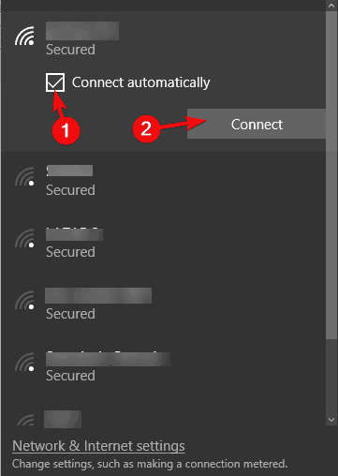The height and width of the screenshot is (476, 338).
Task: Click the scrollbar down arrow
Action: click(331, 420)
